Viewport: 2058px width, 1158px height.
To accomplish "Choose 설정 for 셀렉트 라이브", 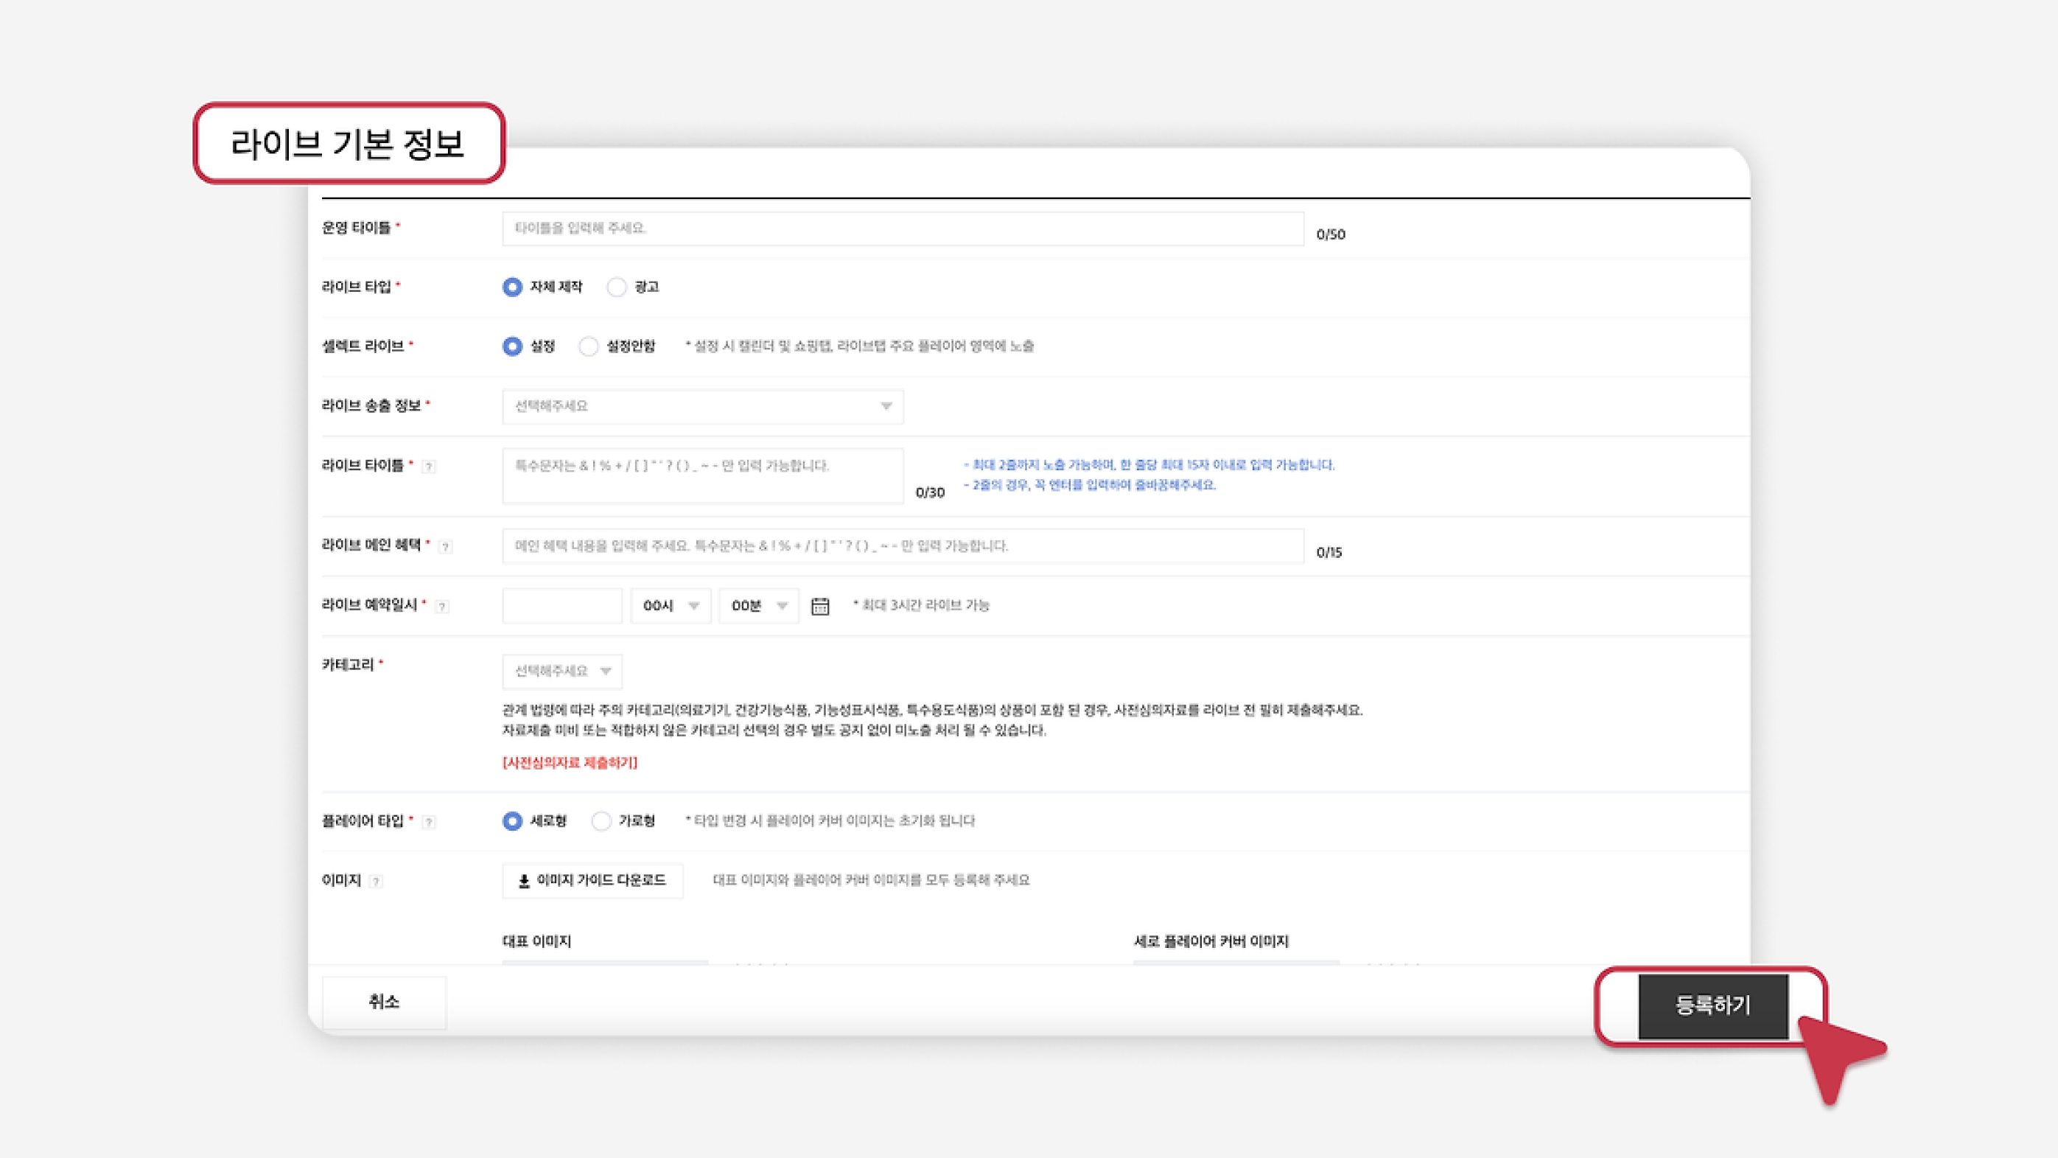I will (x=512, y=346).
